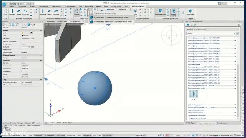Open the 3D-инструменты ribbon tab

[70, 7]
